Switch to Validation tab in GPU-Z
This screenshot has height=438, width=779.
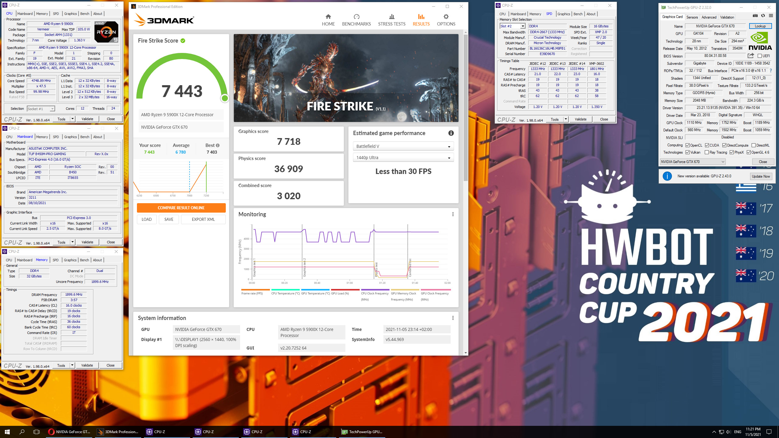click(727, 17)
